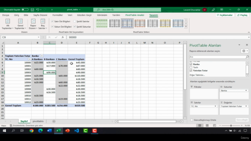Click the pen drawing icon in title bar
The width and height of the screenshot is (251, 141).
click(213, 10)
